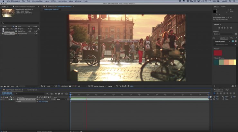Open Spotlight search in menu bar
Image resolution: width=238 pixels, height=132 pixels.
(x=230, y=1)
